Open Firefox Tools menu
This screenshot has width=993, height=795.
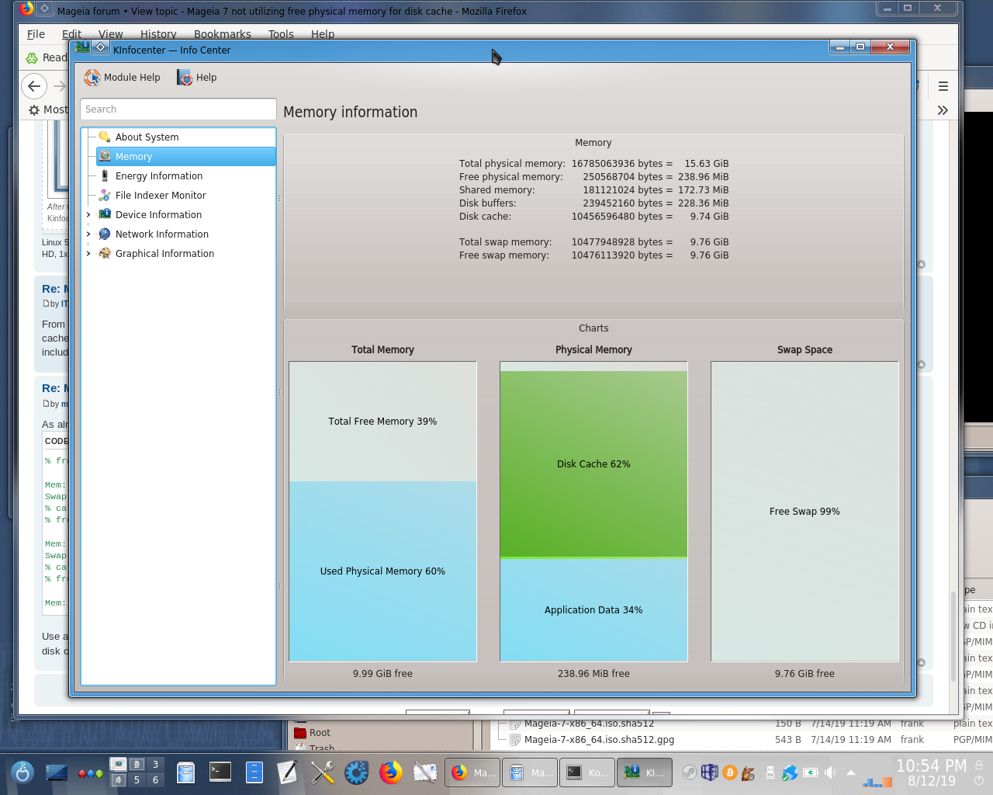point(281,34)
